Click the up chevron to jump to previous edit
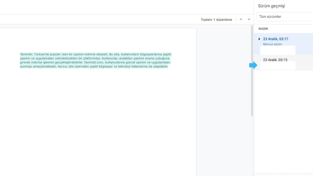The height and width of the screenshot is (176, 313). point(241,19)
